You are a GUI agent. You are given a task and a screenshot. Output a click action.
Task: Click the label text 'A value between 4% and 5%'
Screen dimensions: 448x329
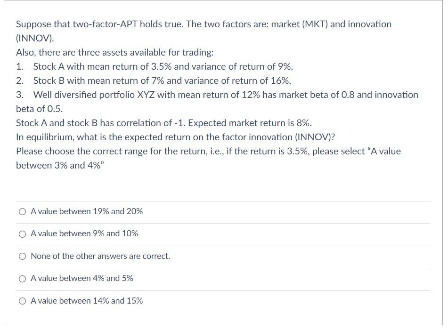click(x=82, y=279)
